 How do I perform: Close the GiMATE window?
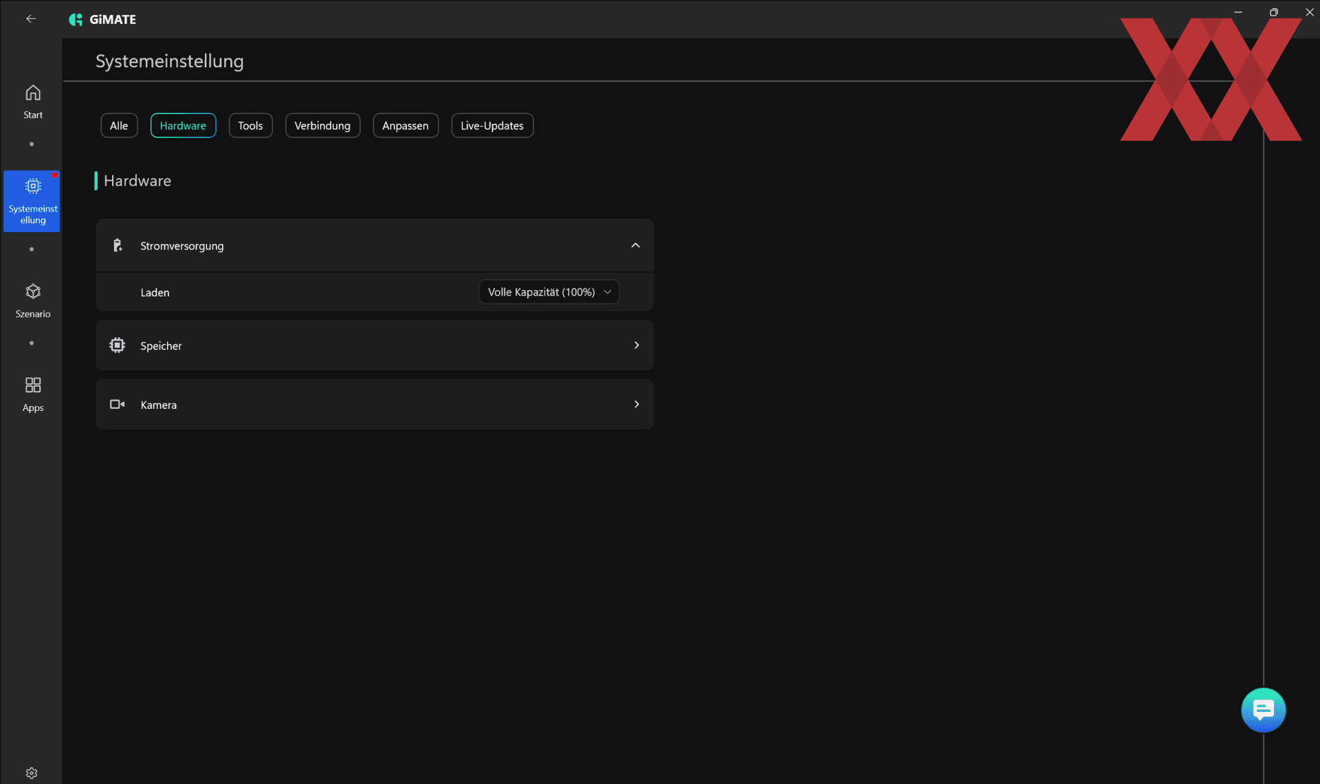click(1309, 12)
